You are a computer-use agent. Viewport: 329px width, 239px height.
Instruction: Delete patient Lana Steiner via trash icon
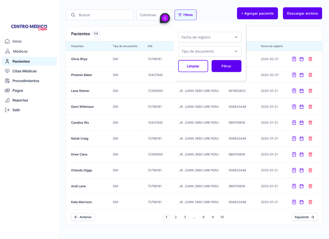pyautogui.click(x=310, y=91)
